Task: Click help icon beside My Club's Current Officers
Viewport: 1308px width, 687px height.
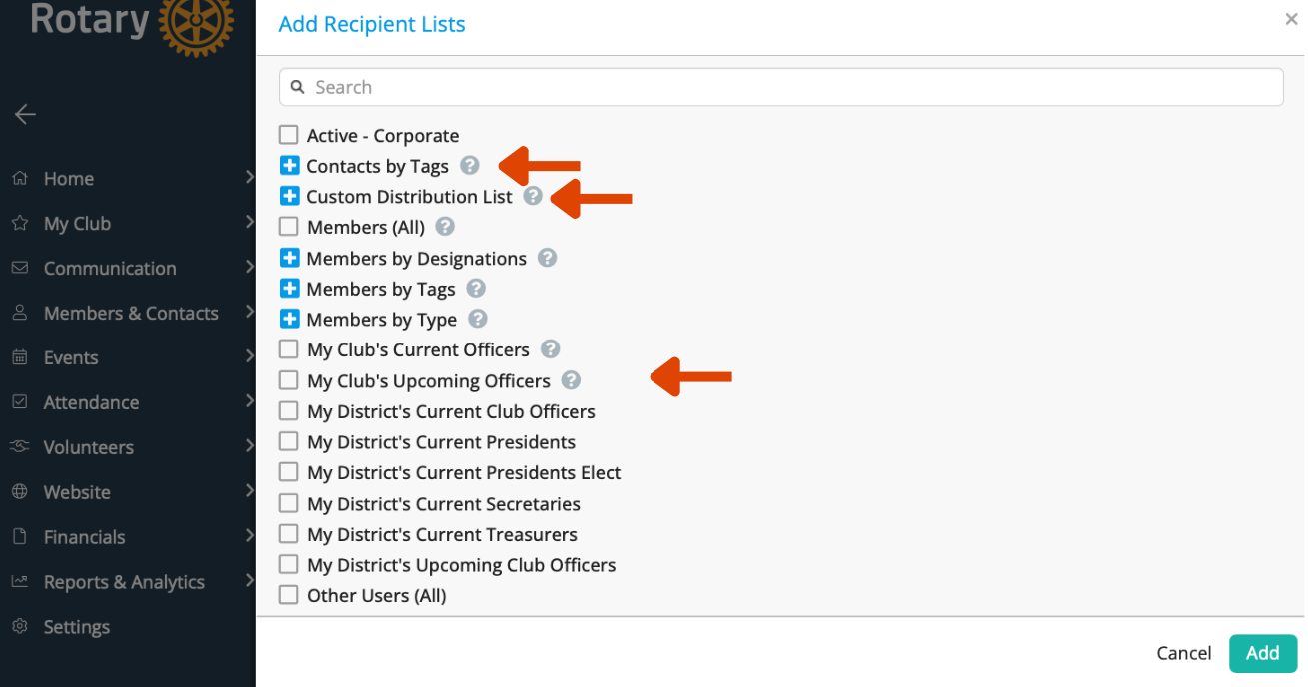Action: click(551, 349)
